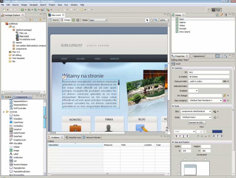Open the Navigate menu
This screenshot has width=236, height=178.
tap(34, 5)
